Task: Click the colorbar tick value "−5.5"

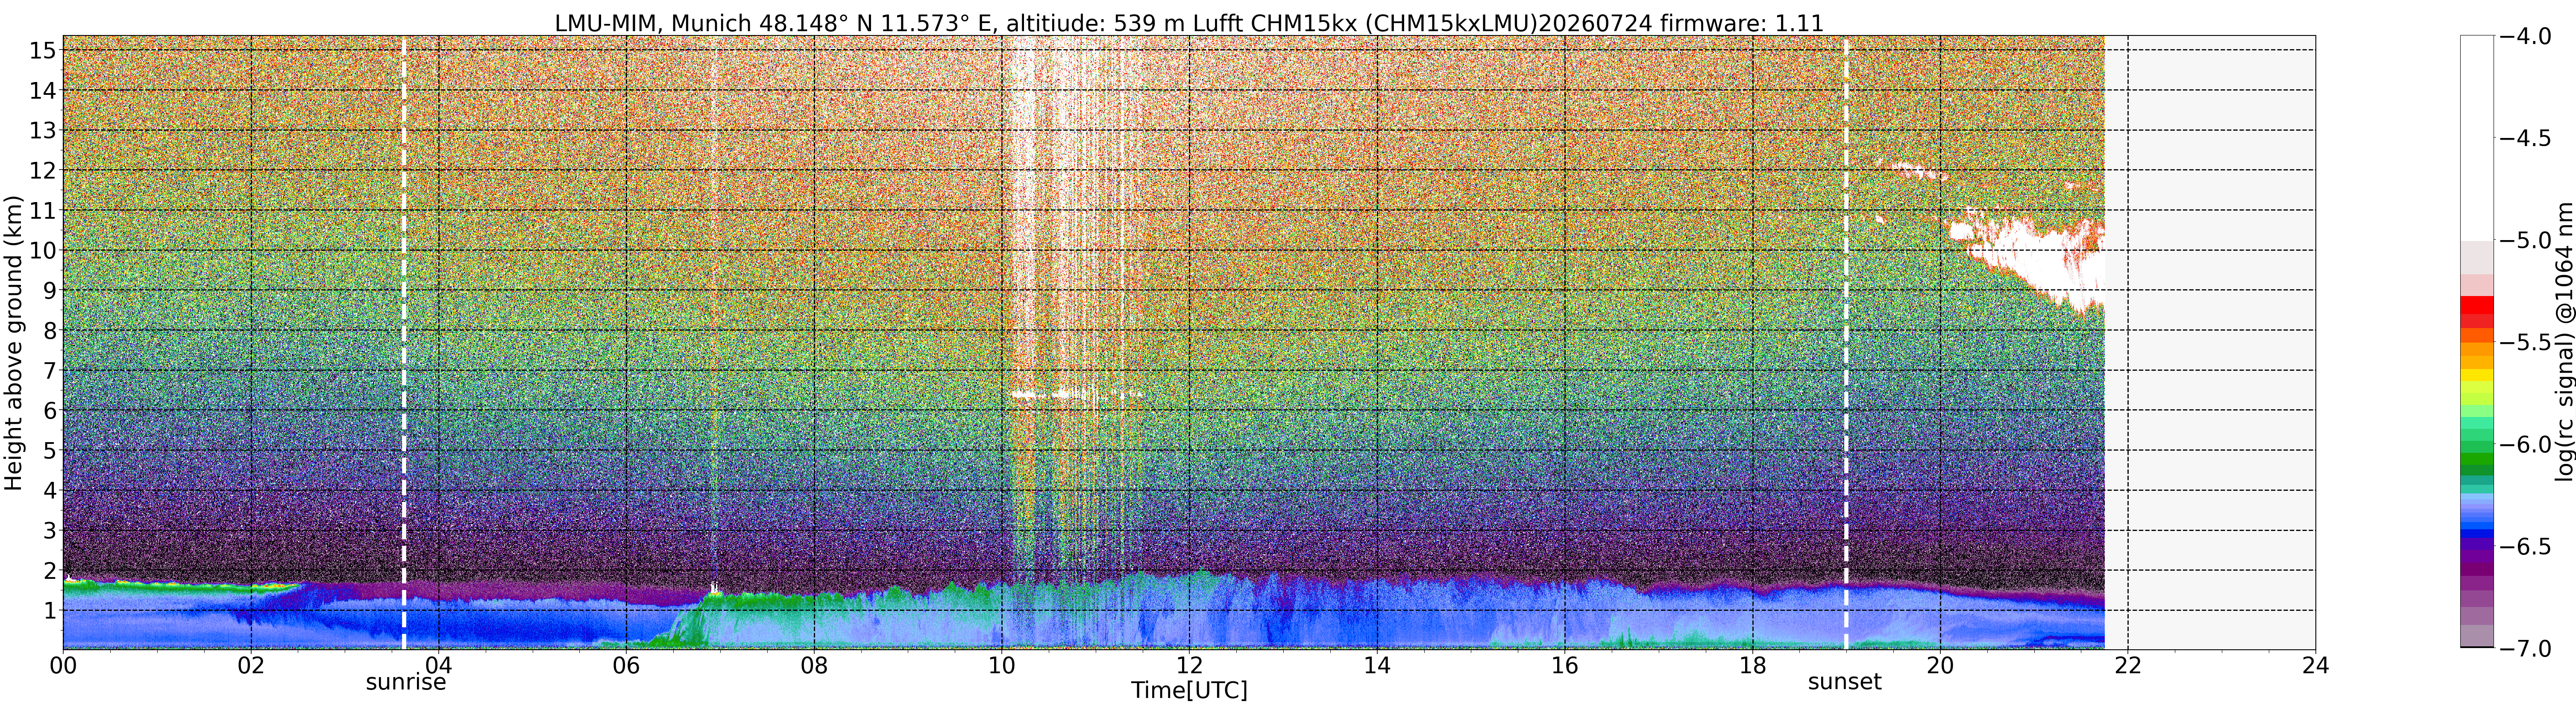Action: (x=2526, y=342)
